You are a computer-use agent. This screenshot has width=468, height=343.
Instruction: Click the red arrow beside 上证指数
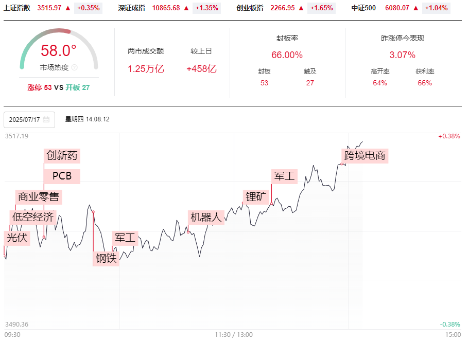pyautogui.click(x=68, y=8)
